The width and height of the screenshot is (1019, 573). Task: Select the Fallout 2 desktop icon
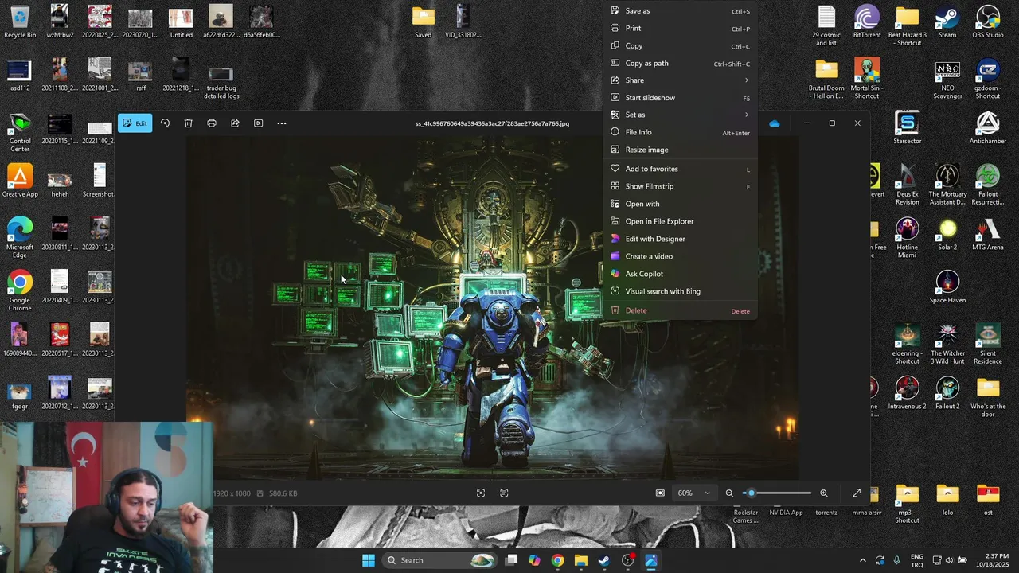pyautogui.click(x=947, y=393)
